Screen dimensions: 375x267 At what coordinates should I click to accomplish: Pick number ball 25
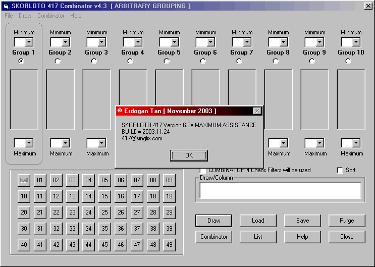pos(104,212)
